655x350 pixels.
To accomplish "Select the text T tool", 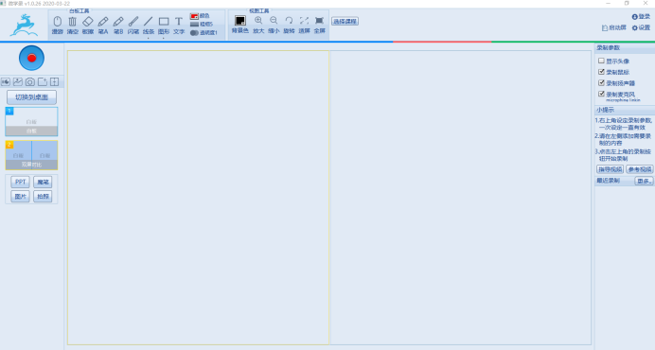I will coord(179,25).
